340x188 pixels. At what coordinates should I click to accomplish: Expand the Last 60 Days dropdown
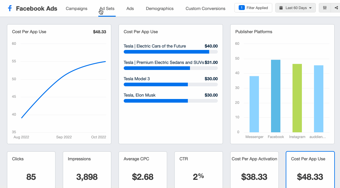click(295, 8)
